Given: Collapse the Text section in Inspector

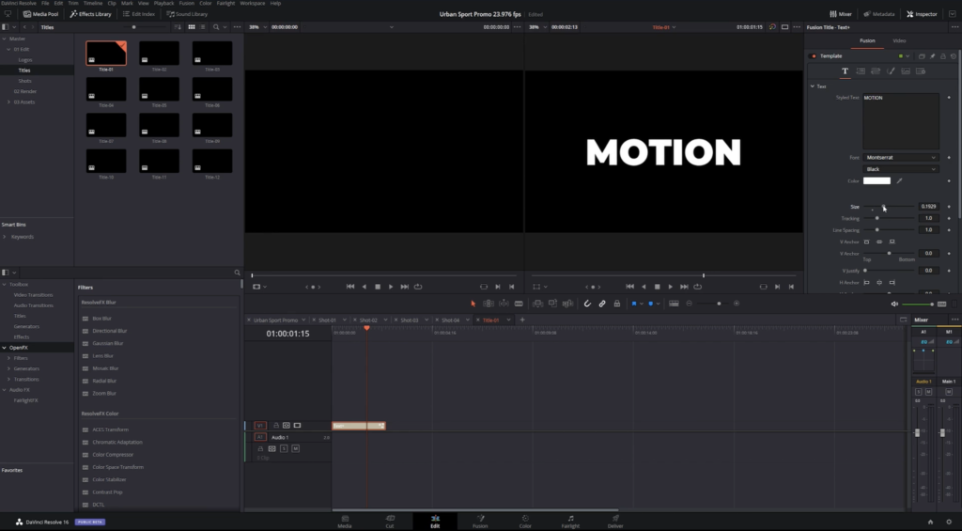Looking at the screenshot, I should [813, 86].
